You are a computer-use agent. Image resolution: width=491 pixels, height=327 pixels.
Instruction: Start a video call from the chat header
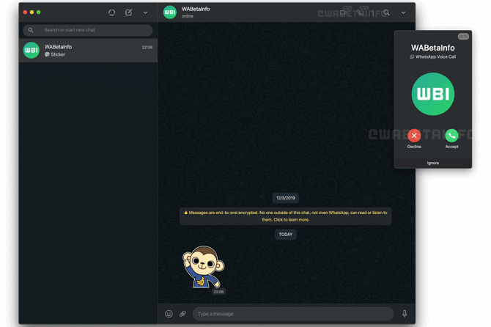[344, 12]
